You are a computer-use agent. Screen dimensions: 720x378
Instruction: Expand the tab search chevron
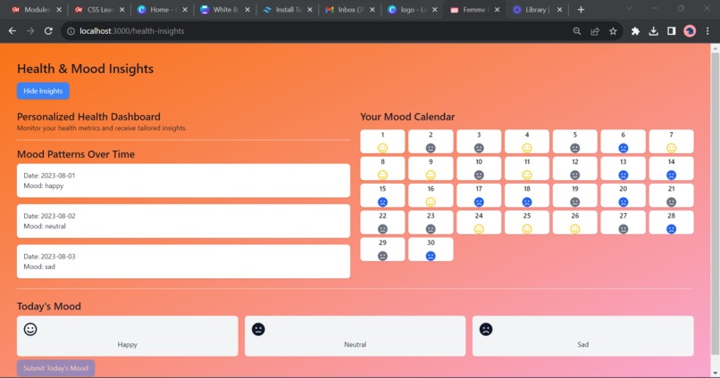[x=630, y=9]
